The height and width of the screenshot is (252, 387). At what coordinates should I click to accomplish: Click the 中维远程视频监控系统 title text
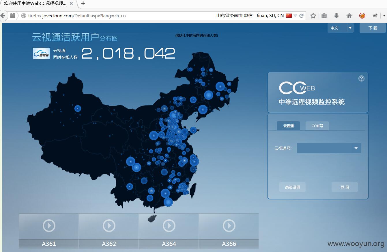click(312, 102)
